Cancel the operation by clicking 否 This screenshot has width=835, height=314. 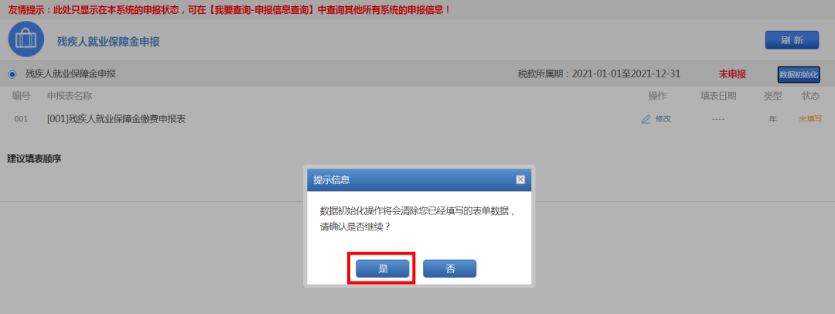pyautogui.click(x=449, y=268)
